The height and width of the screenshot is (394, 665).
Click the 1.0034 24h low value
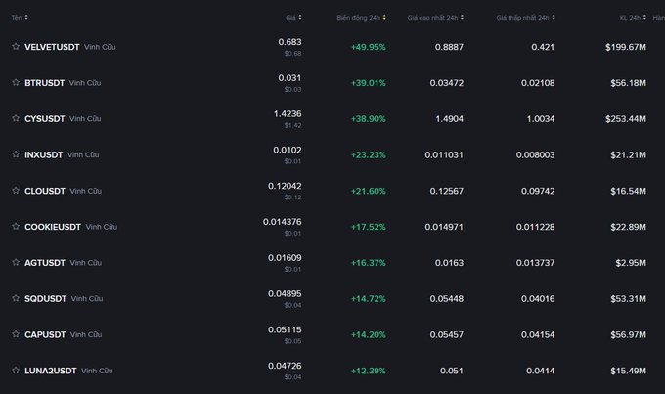click(540, 119)
